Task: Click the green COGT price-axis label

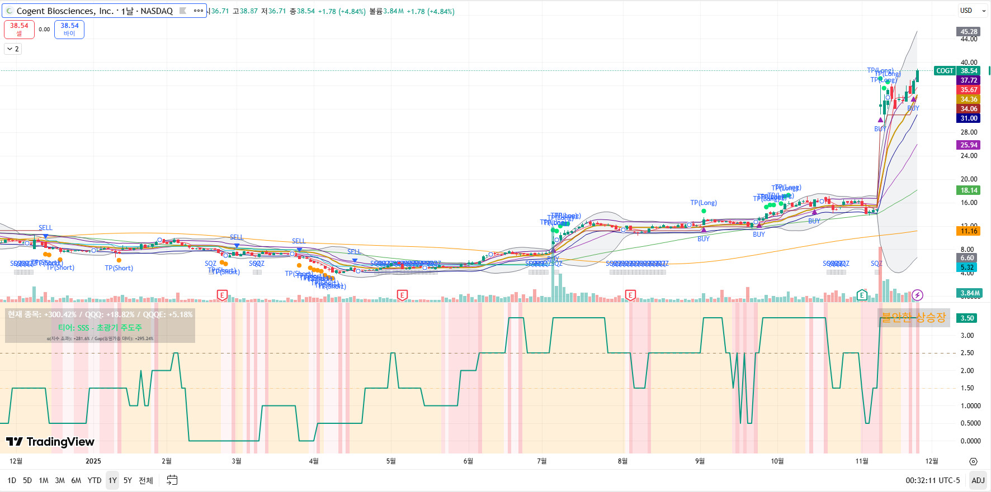Action: pyautogui.click(x=945, y=71)
